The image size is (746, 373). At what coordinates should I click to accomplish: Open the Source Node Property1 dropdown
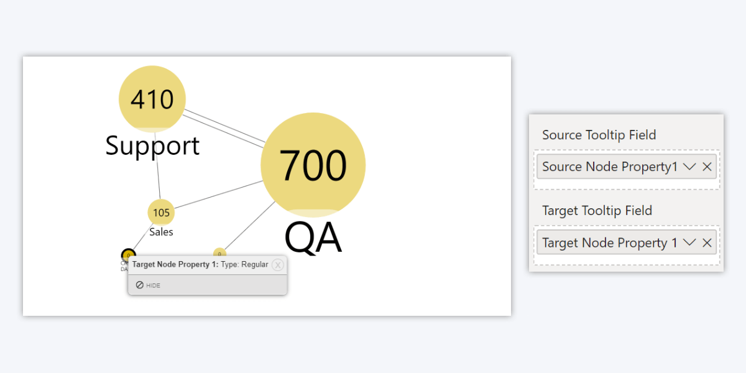click(x=690, y=167)
